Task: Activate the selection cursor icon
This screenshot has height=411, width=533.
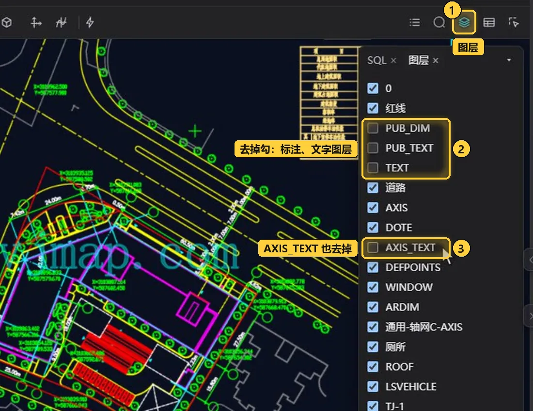Action: coord(513,22)
